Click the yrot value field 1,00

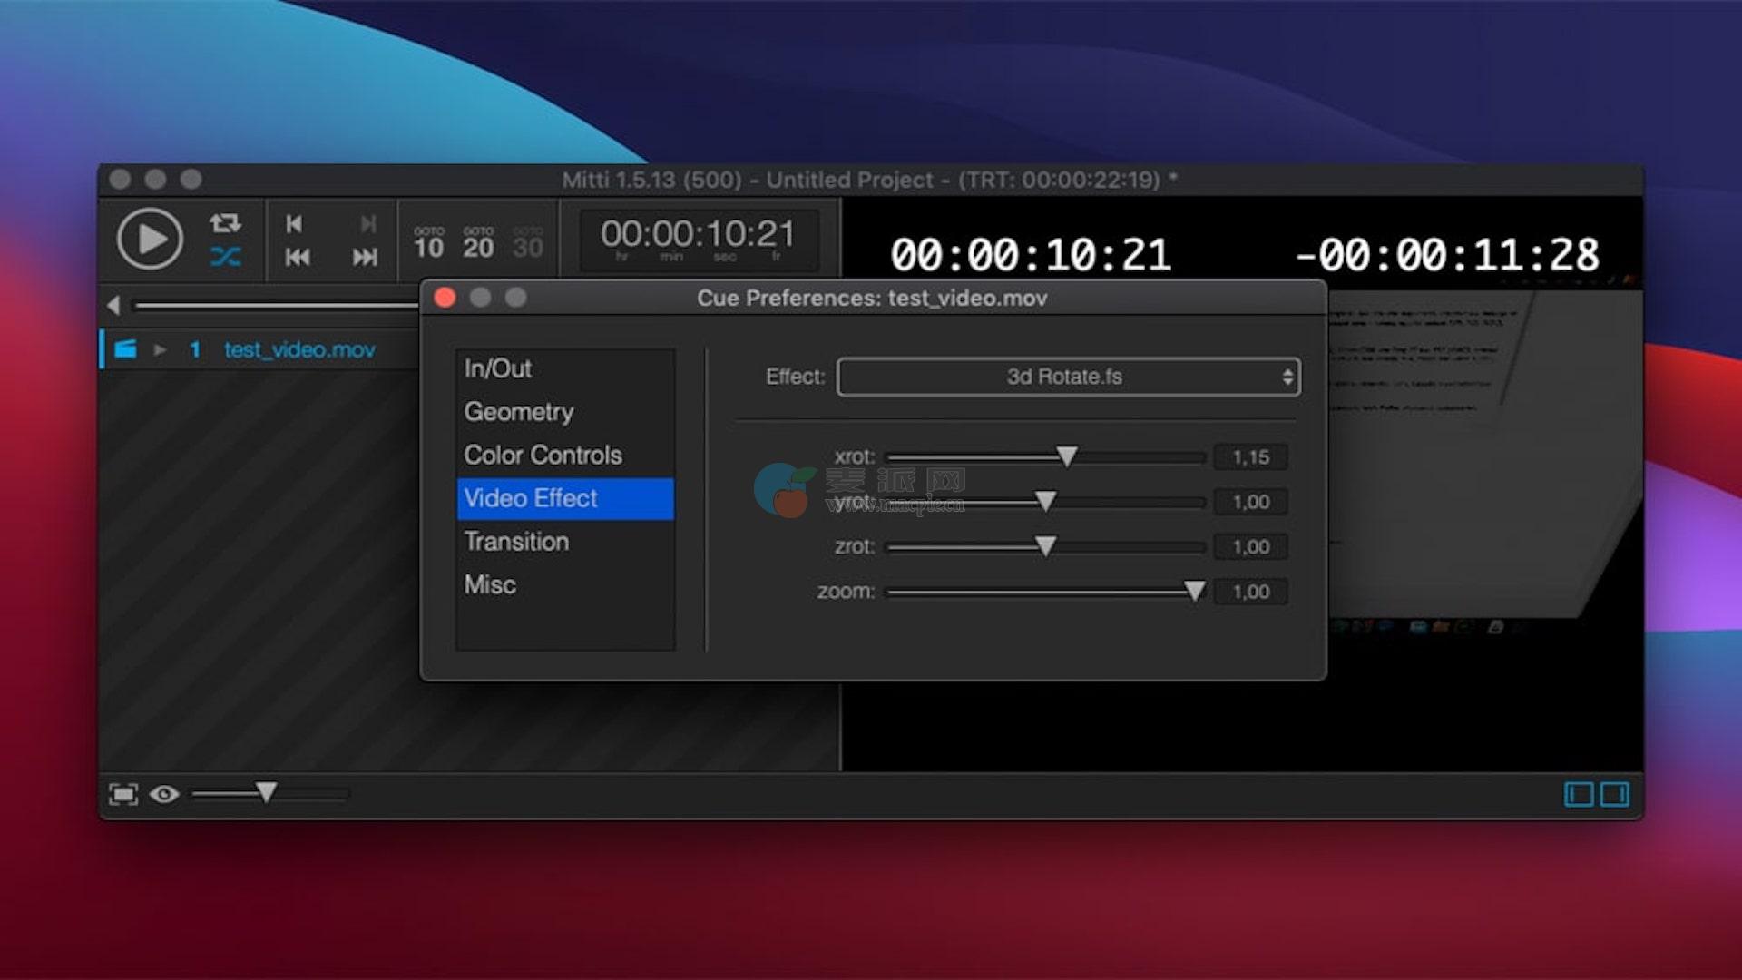[x=1250, y=502]
